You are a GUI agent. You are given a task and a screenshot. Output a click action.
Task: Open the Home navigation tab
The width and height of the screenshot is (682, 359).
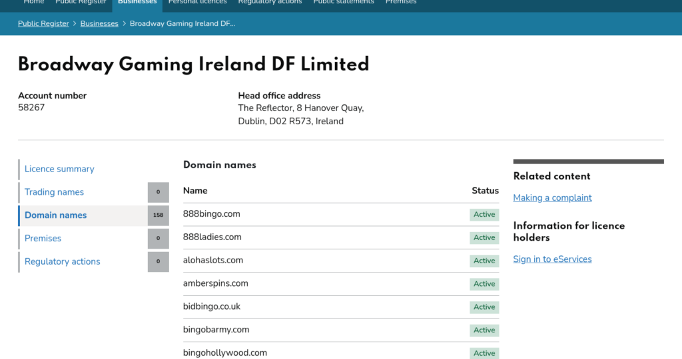click(33, 2)
